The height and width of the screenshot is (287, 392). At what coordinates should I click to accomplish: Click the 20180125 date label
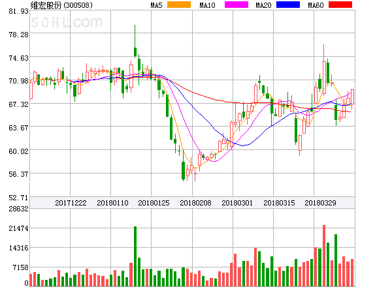(154, 203)
